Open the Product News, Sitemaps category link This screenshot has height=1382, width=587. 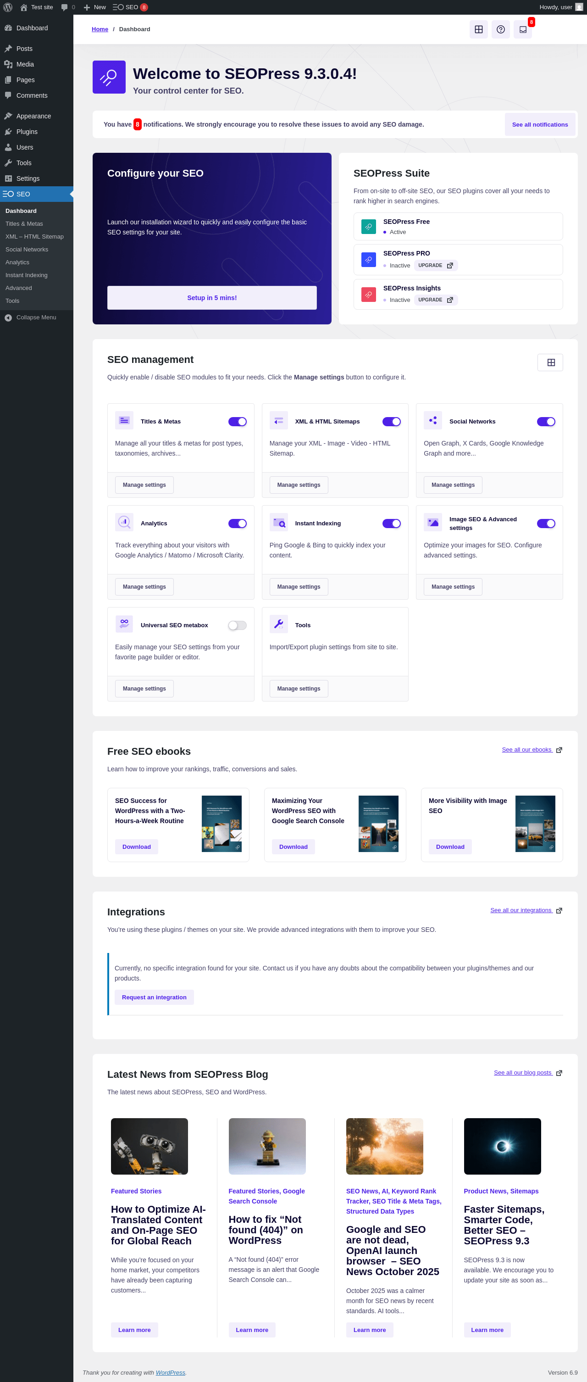501,1192
